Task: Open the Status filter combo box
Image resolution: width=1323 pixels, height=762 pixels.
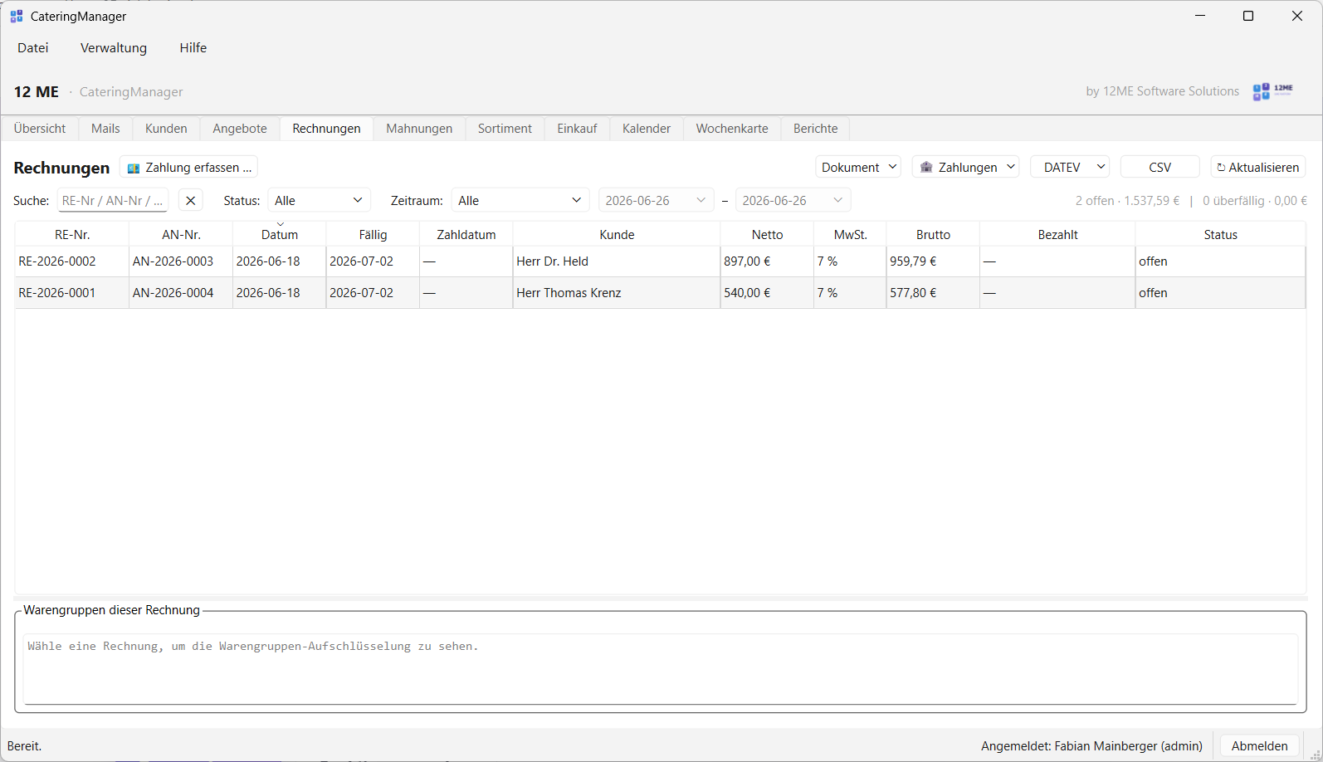Action: [320, 200]
